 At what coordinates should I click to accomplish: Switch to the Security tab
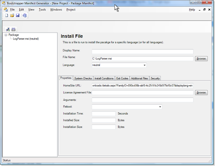tap(155, 78)
